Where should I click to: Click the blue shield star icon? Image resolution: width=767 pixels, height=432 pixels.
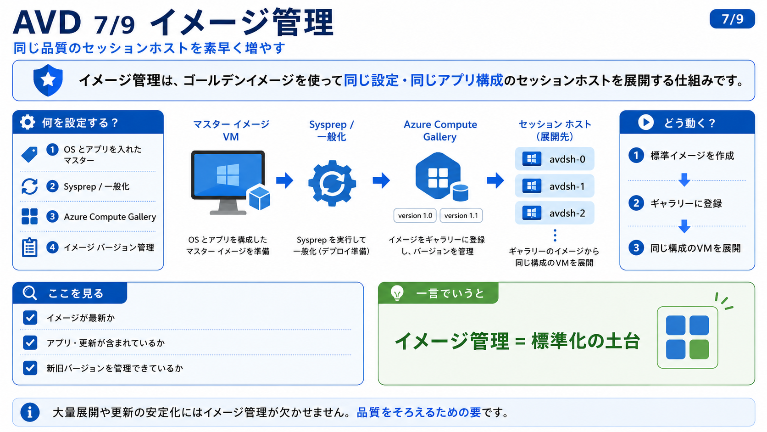48,80
